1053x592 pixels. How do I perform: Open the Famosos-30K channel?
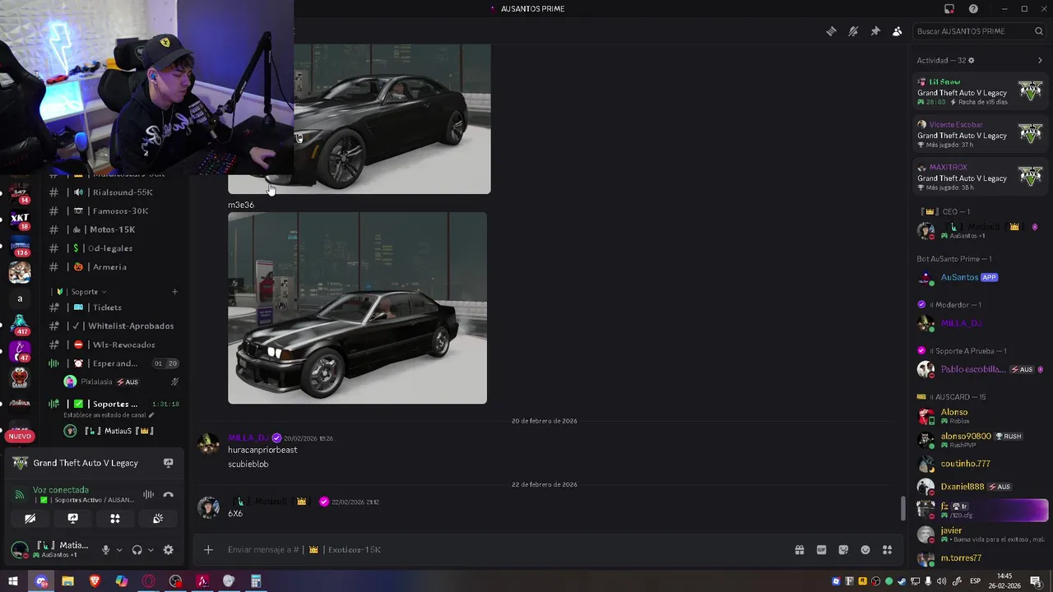[x=114, y=210]
